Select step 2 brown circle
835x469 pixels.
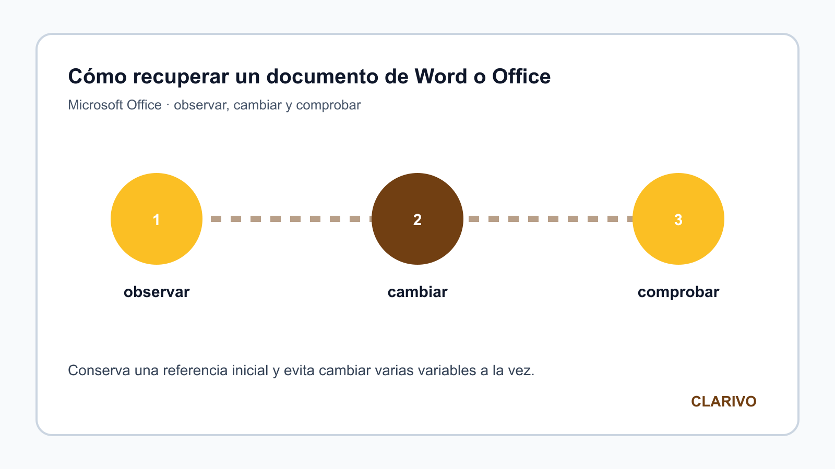pos(417,219)
